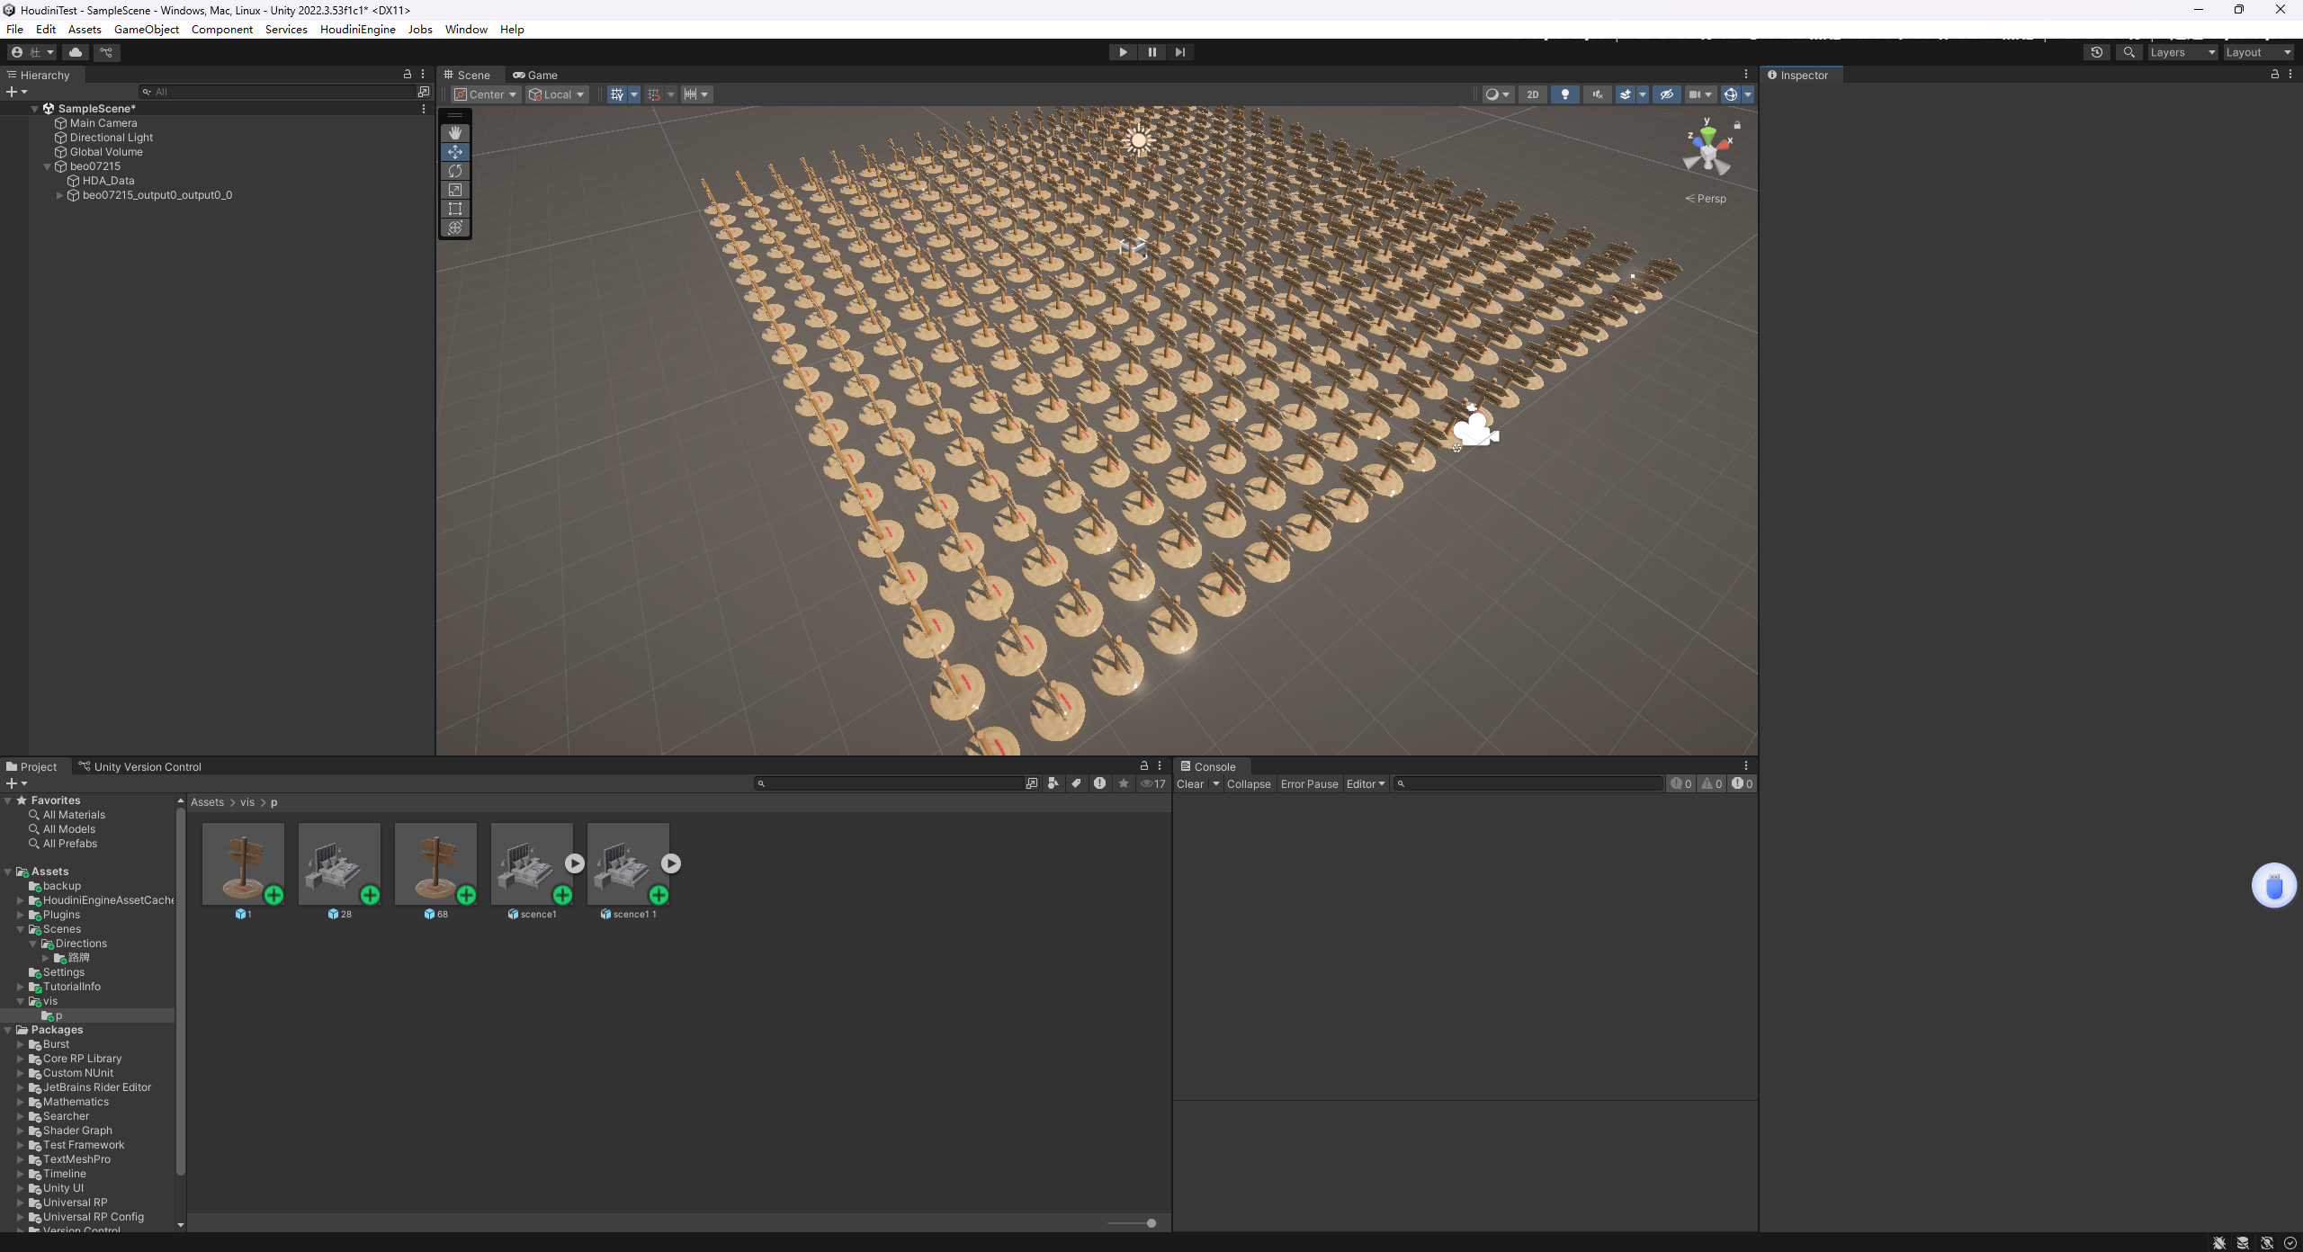Select the Rect Transform tool
The width and height of the screenshot is (2303, 1252).
coord(455,209)
